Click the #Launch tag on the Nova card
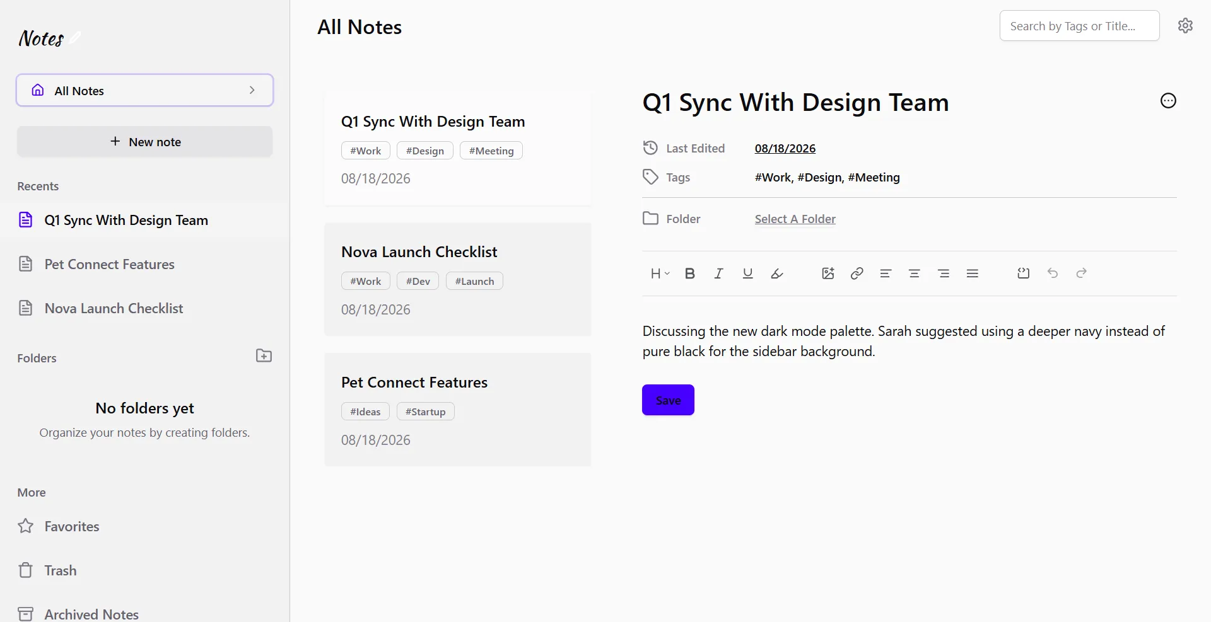Screen dimensions: 1211x622 pos(474,281)
